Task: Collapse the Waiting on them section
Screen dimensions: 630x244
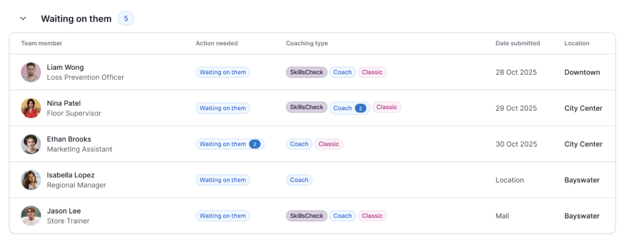Action: point(23,18)
